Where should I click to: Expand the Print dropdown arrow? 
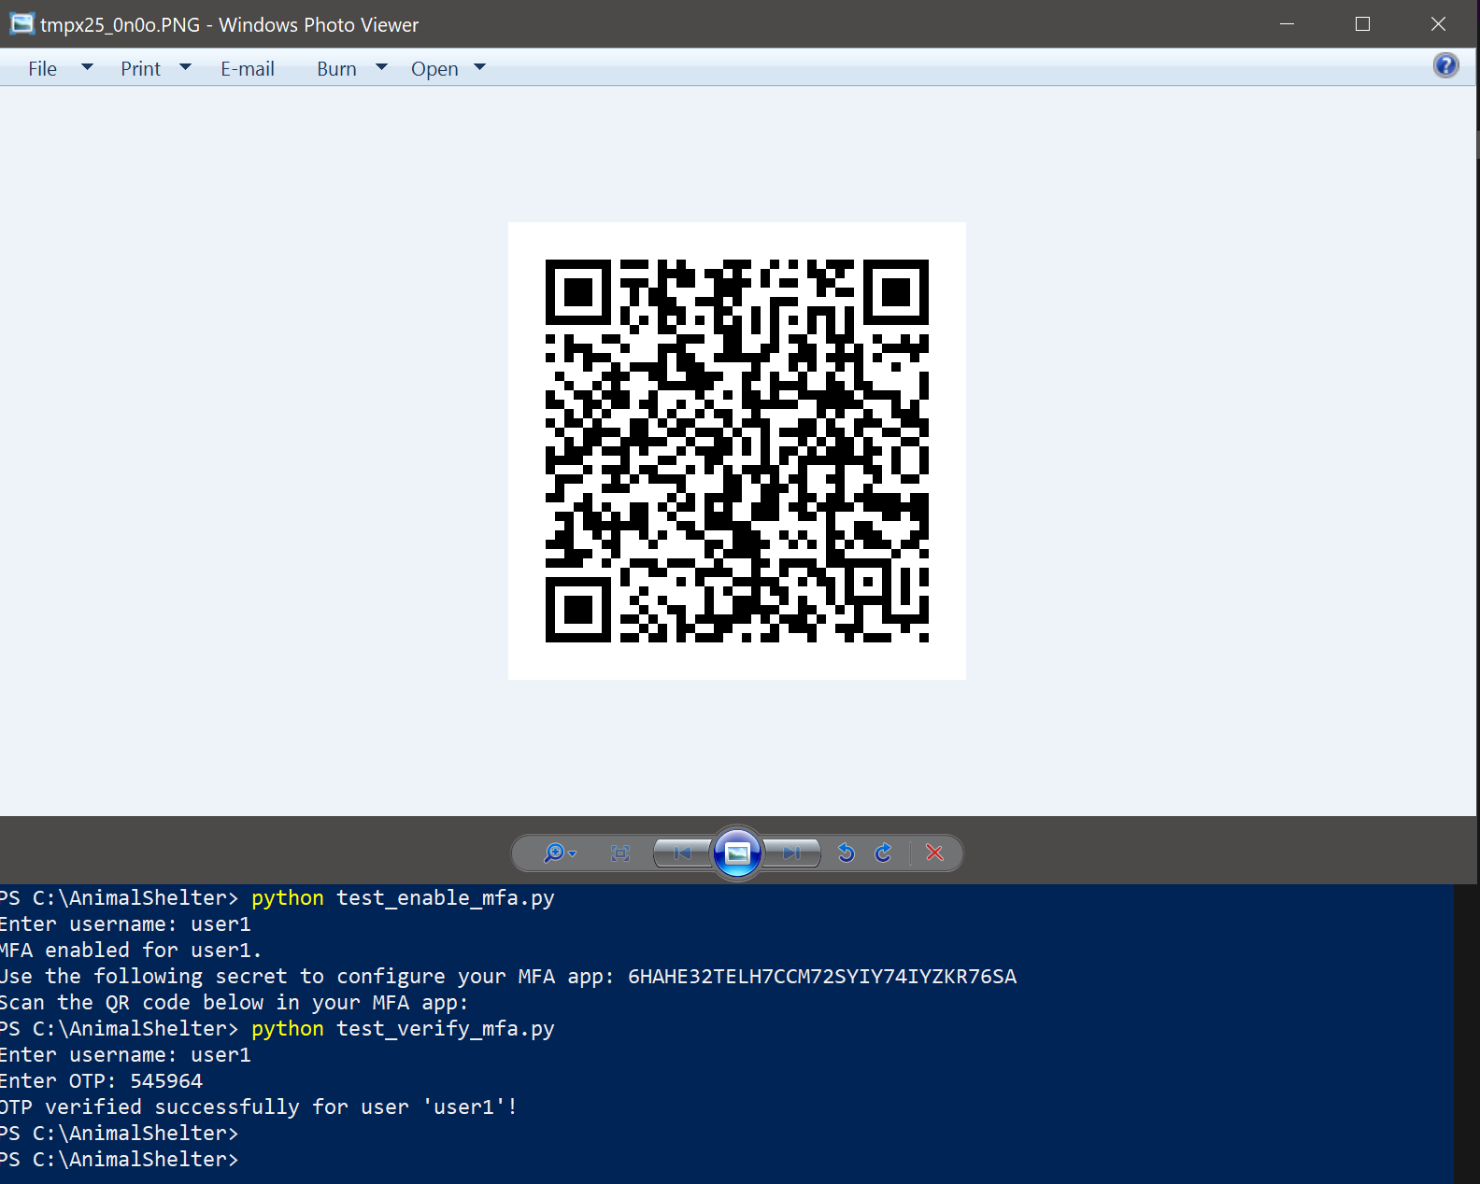(x=185, y=67)
